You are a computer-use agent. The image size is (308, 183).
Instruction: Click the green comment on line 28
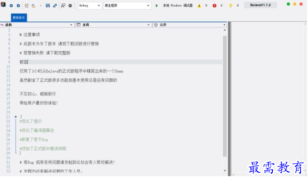tap(43, 149)
